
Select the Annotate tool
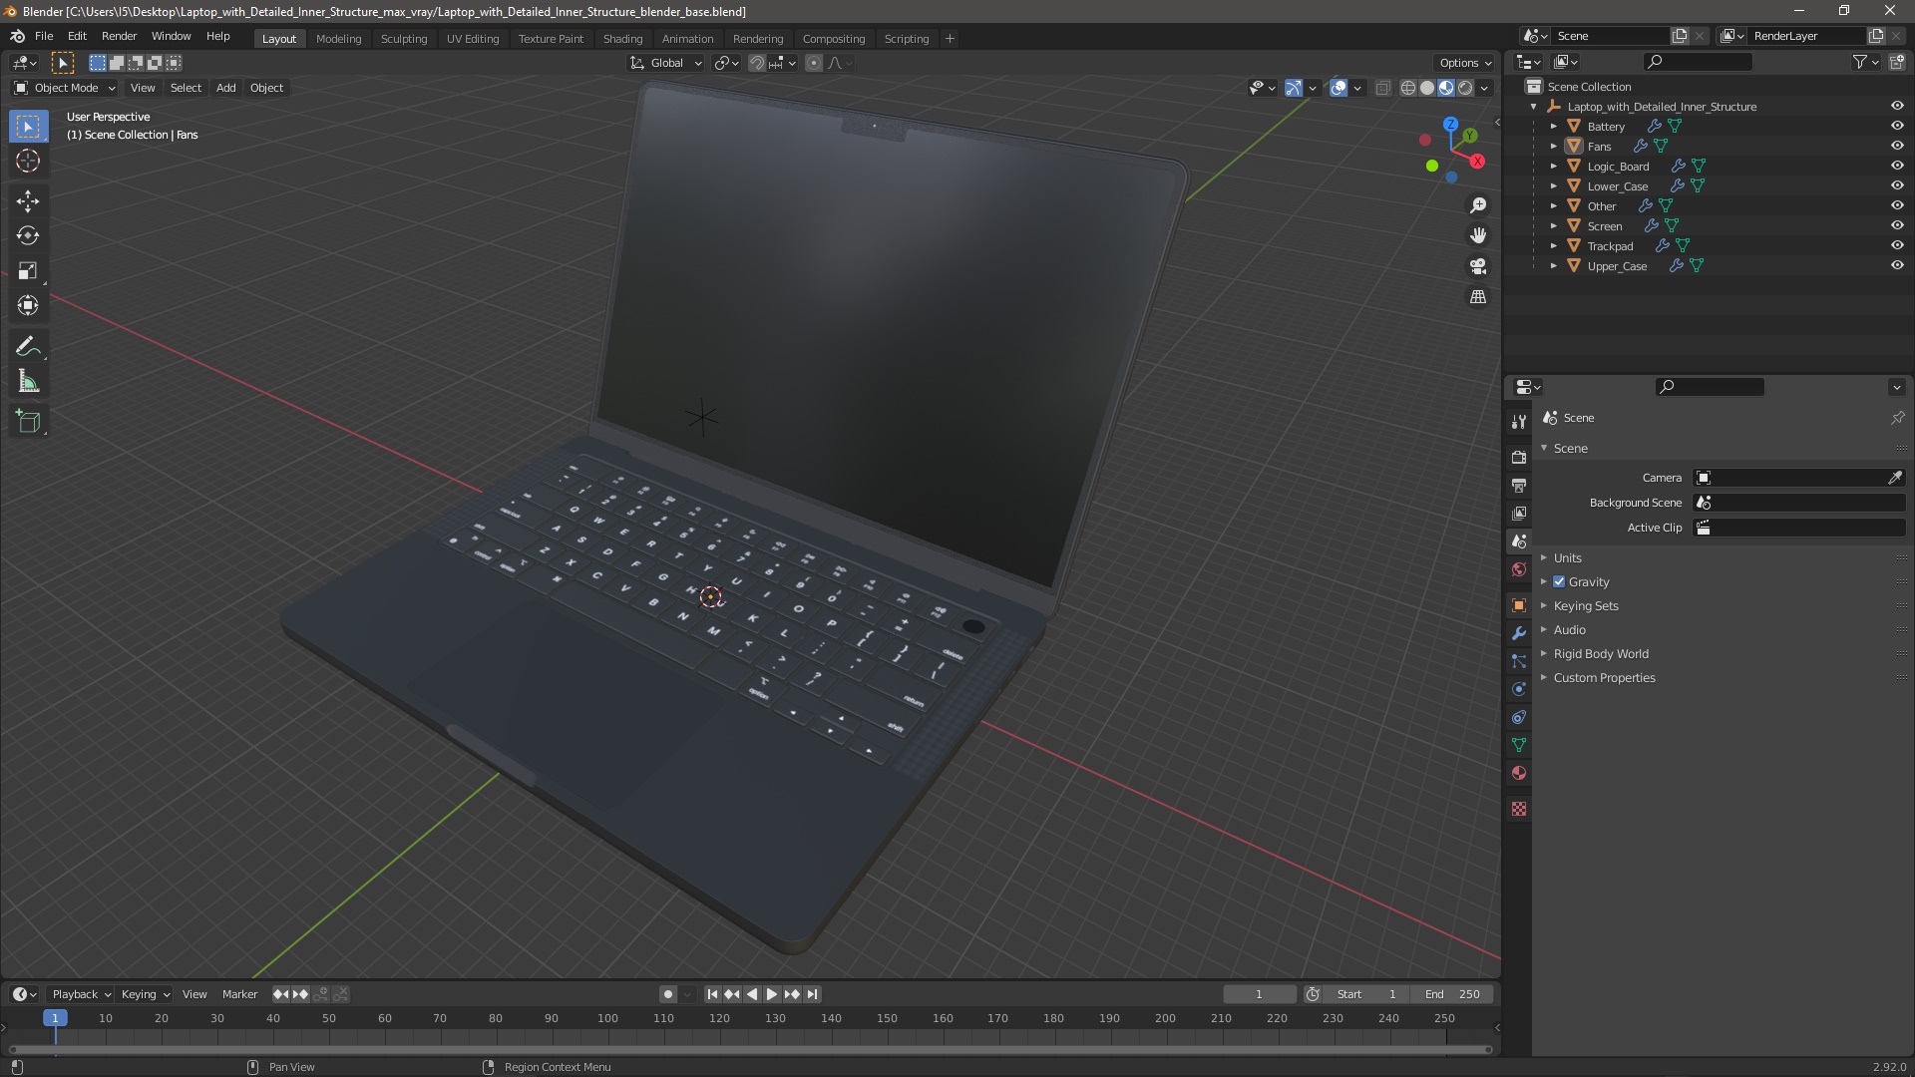(28, 347)
